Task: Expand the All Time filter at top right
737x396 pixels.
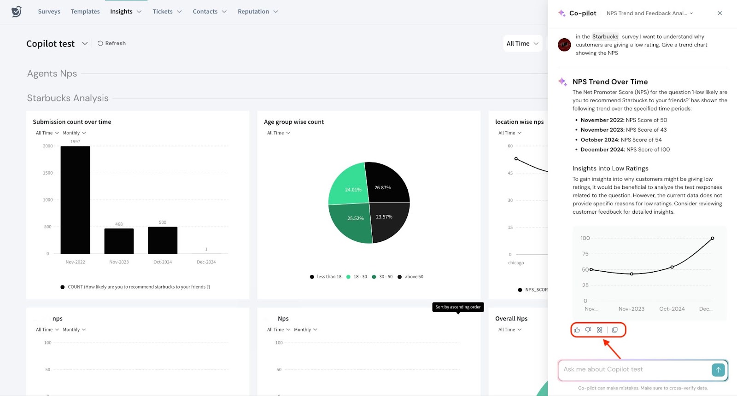Action: click(x=522, y=44)
